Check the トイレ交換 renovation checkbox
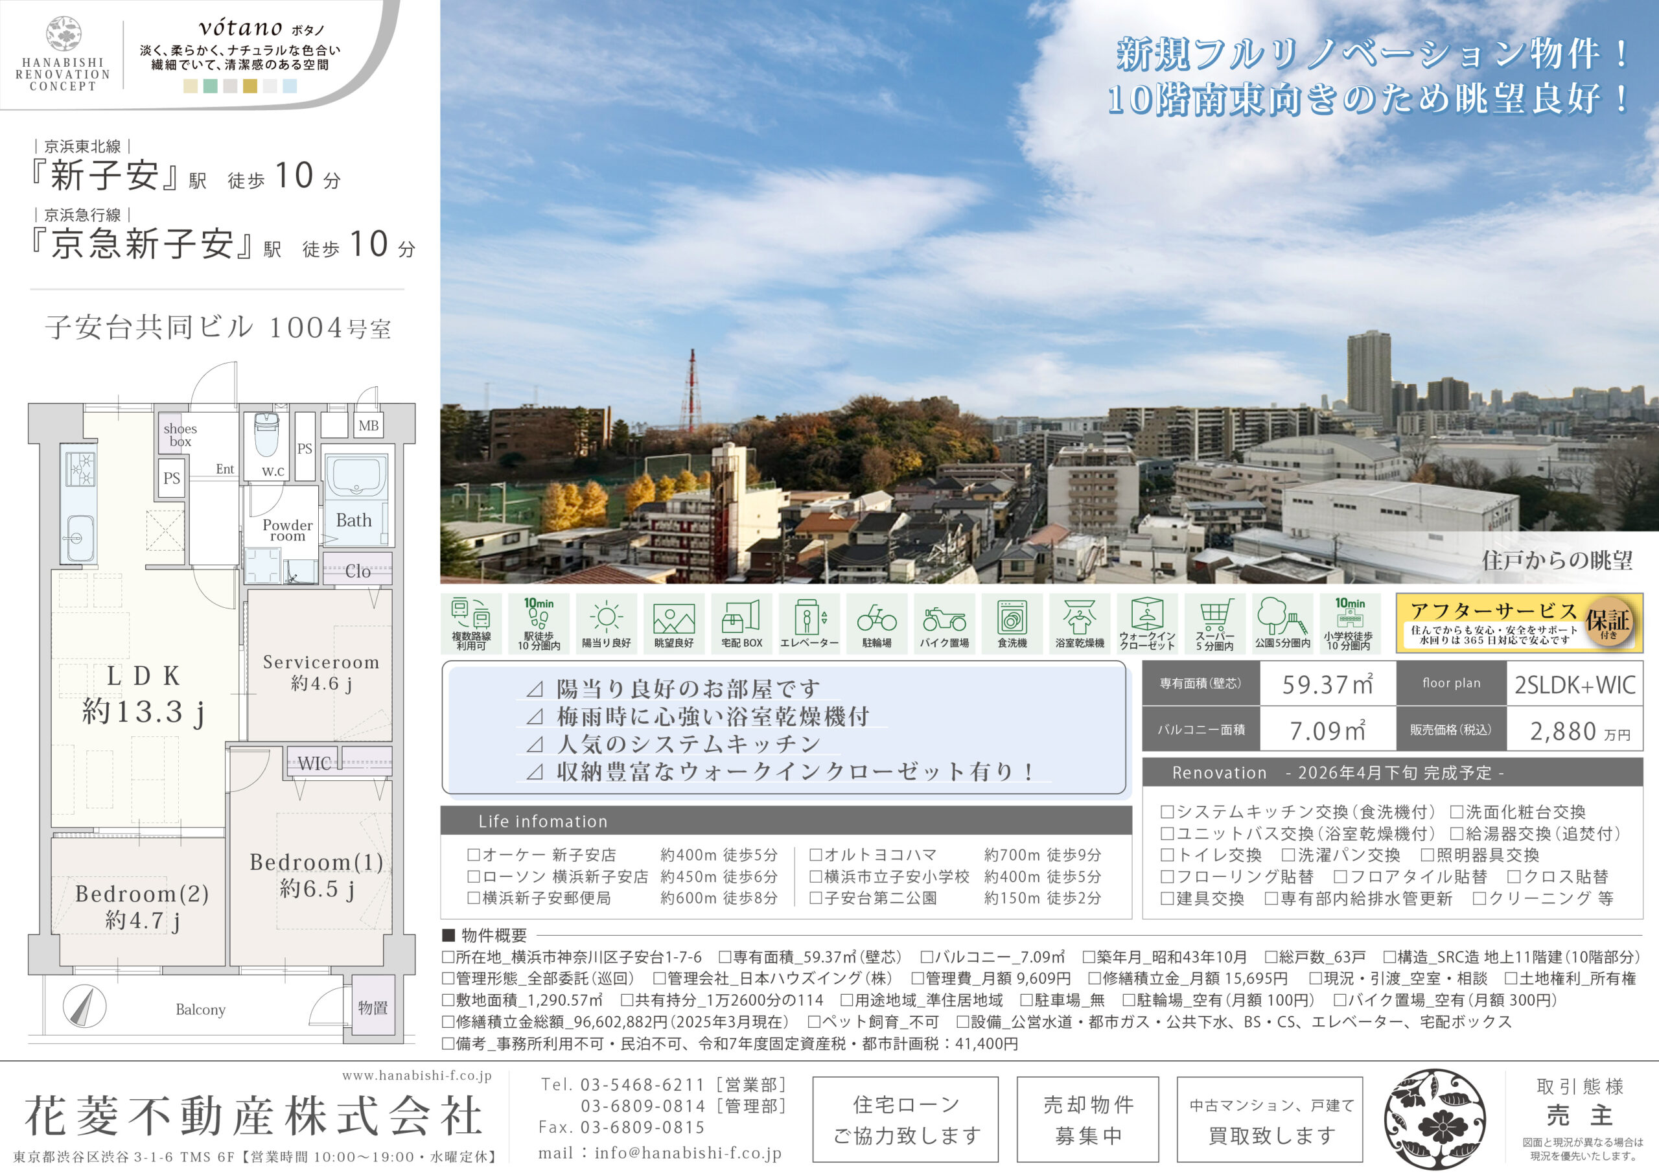The image size is (1659, 1173). tap(1166, 855)
